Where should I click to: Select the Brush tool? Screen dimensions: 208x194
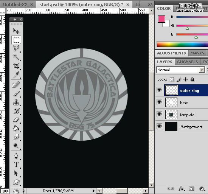(16, 94)
